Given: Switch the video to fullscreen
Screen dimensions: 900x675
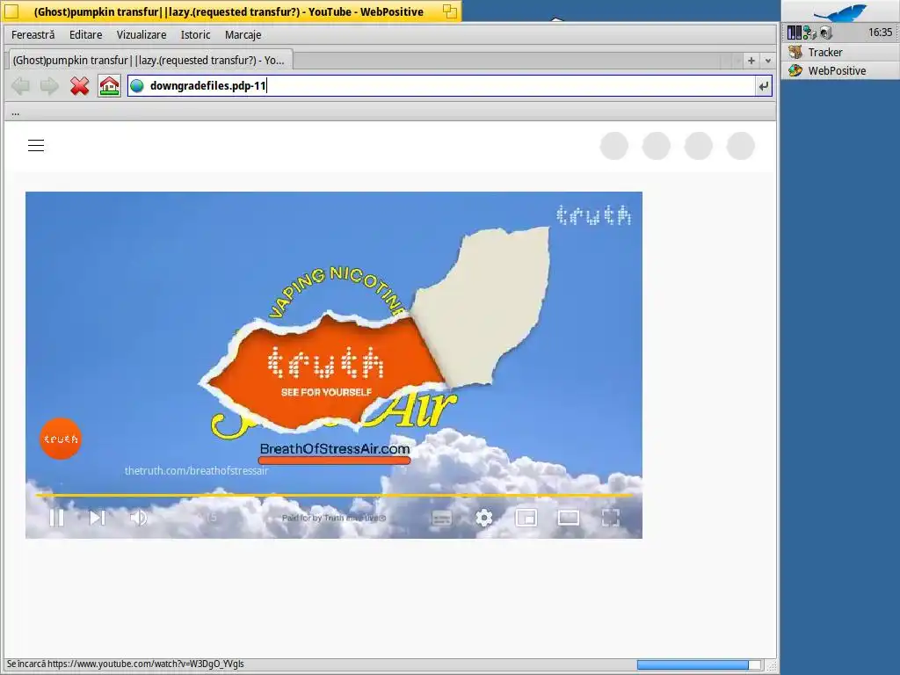Looking at the screenshot, I should [611, 518].
